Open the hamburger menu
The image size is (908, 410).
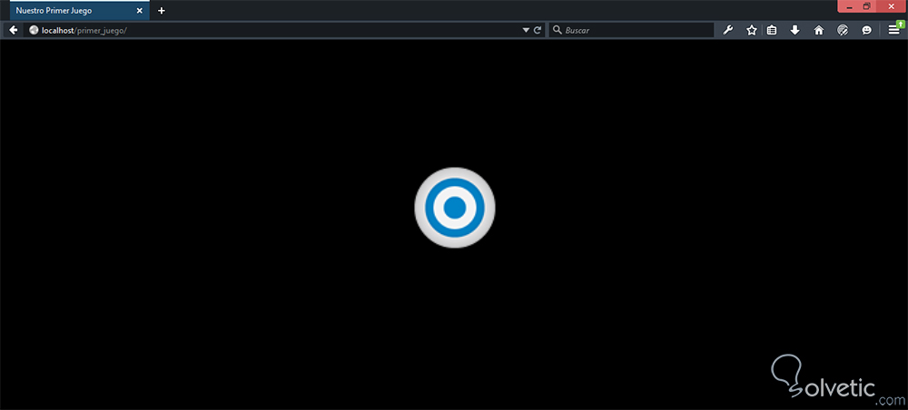894,30
